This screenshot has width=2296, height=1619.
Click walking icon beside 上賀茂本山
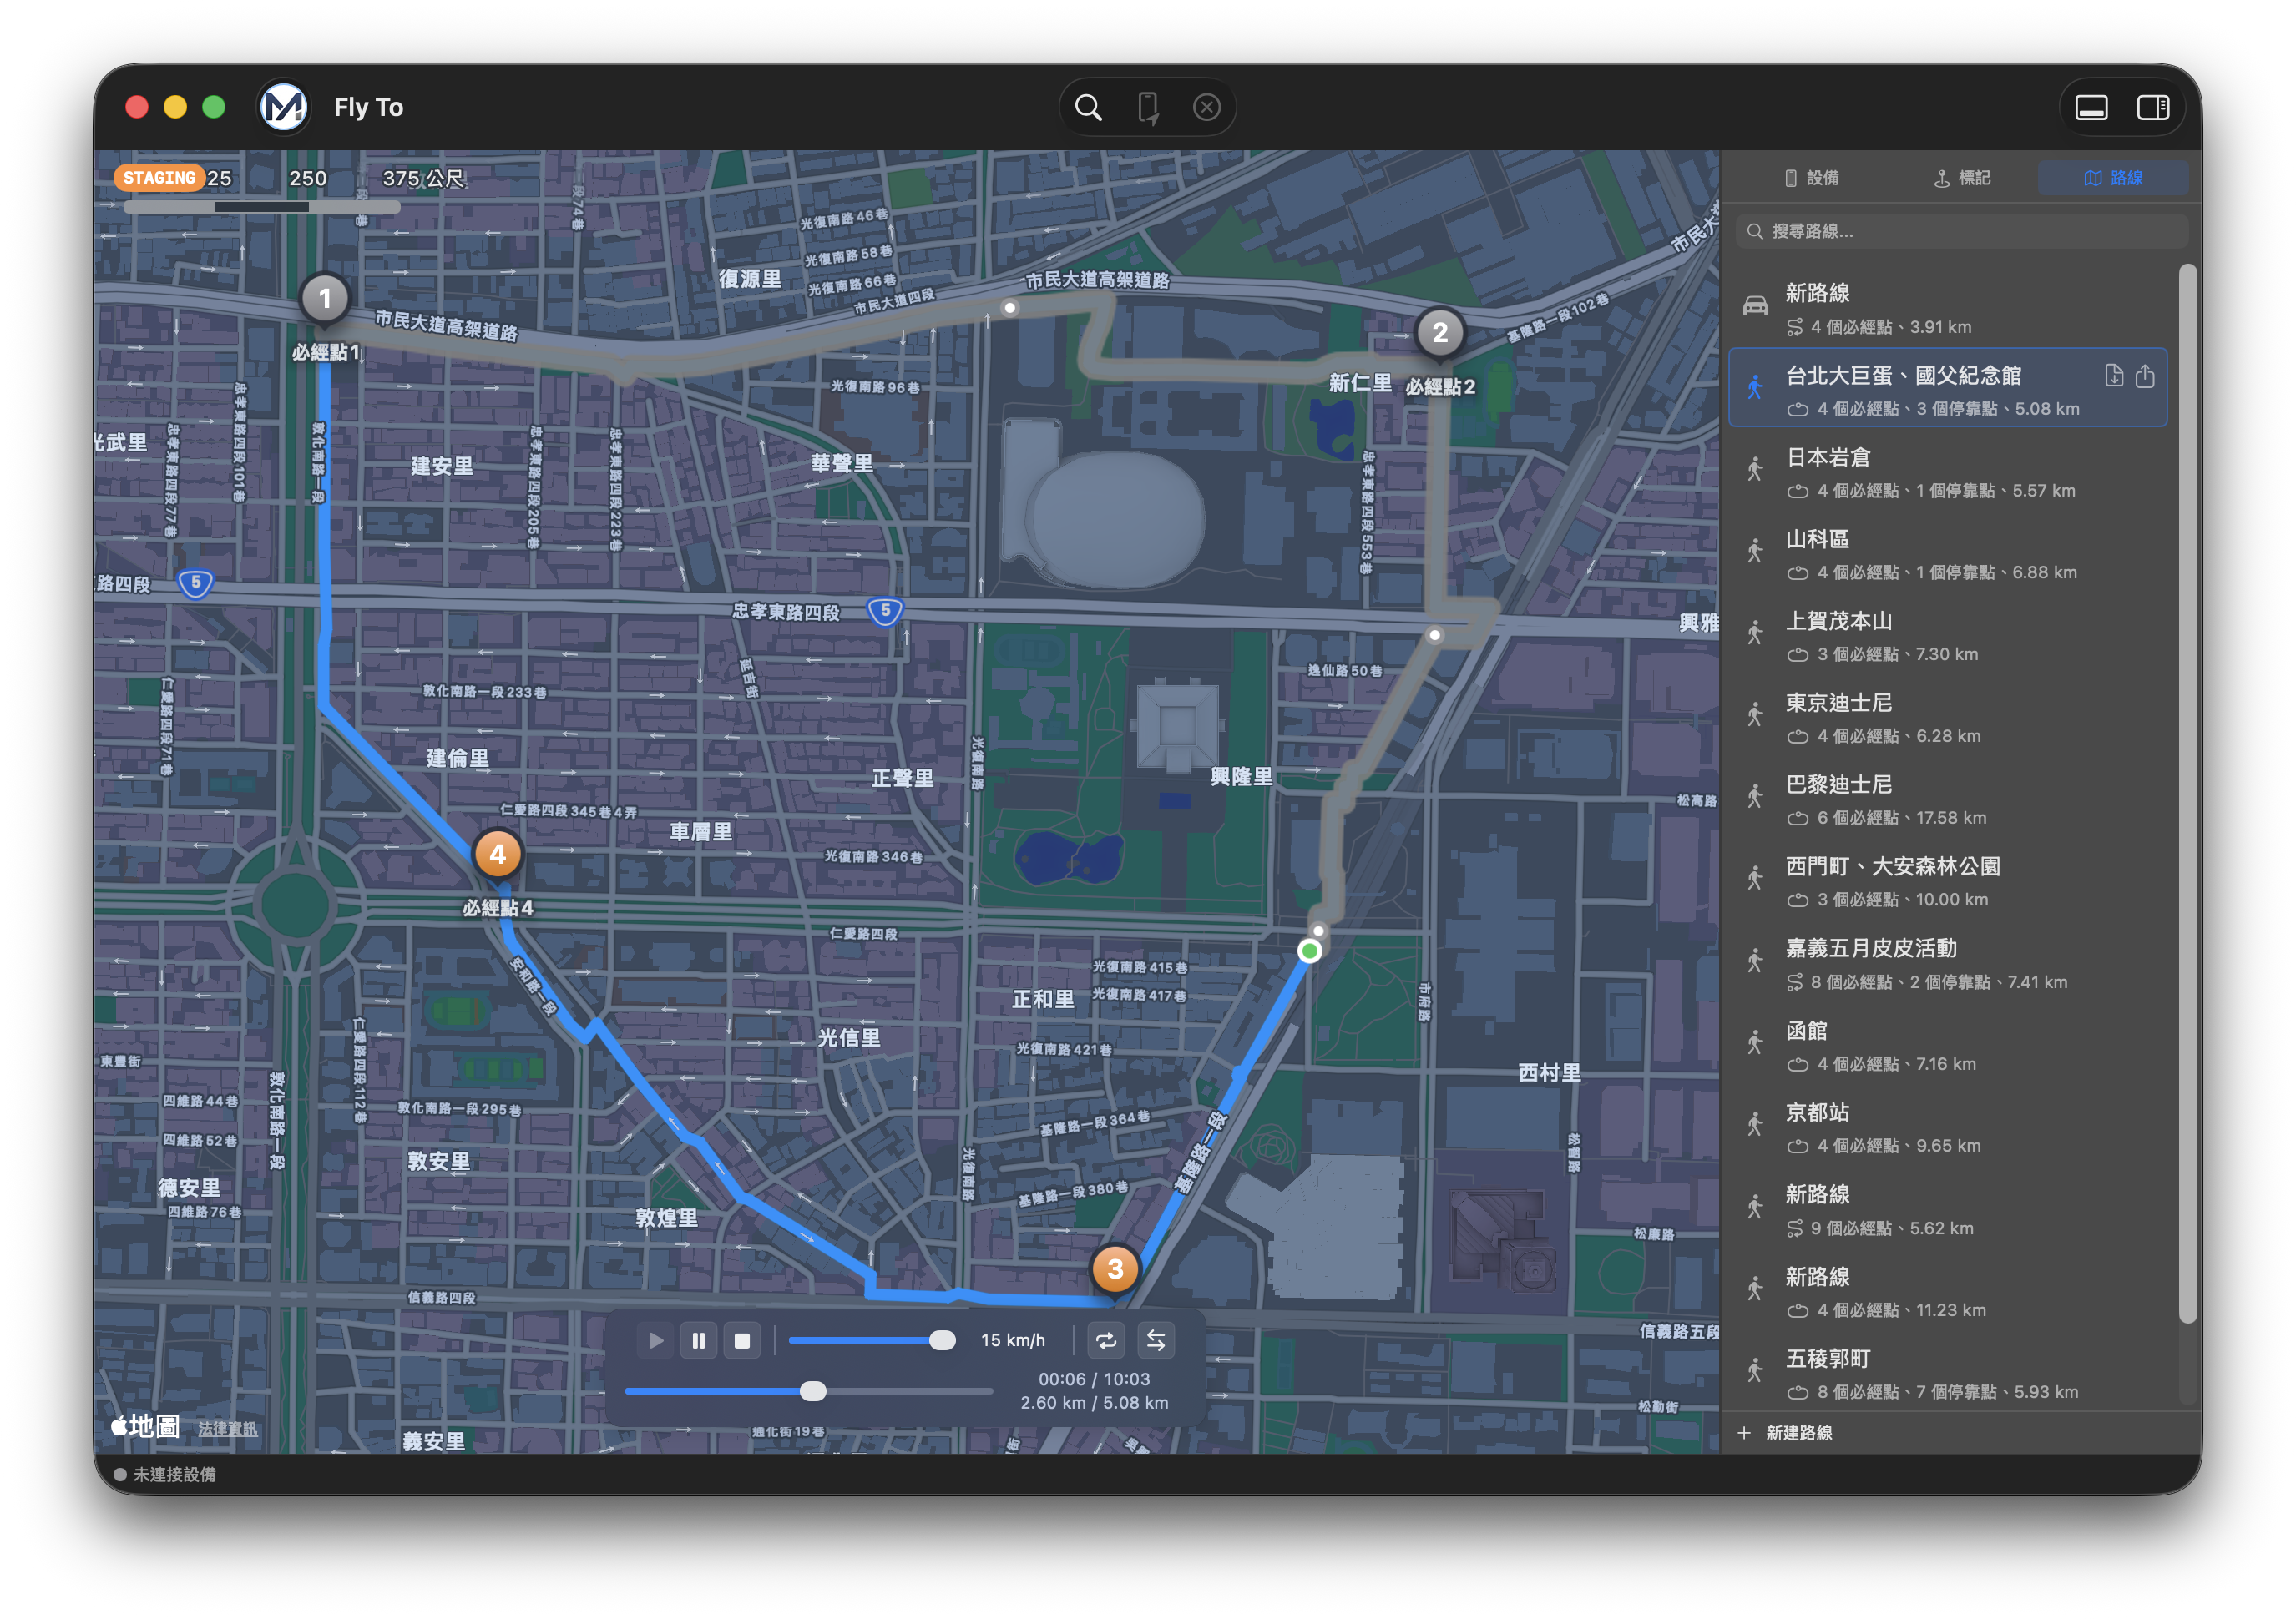(1755, 633)
